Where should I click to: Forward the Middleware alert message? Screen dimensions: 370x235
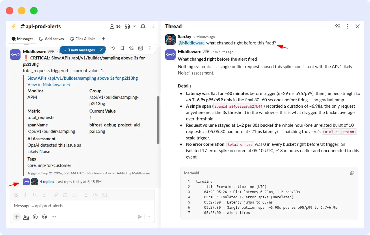[x=113, y=48]
